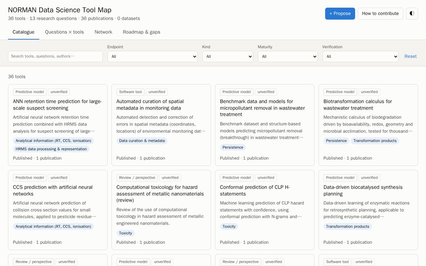Click Persistence tag on Biotransformation calculus card
This screenshot has height=266, width=426.
(x=336, y=141)
